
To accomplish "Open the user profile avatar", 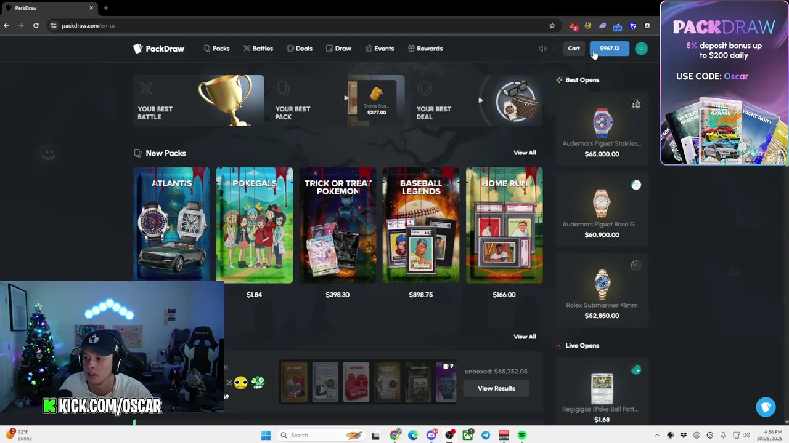I will [641, 49].
